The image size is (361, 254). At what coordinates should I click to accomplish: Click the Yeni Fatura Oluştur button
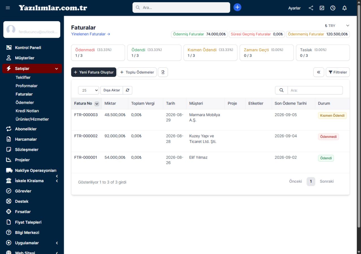point(94,72)
